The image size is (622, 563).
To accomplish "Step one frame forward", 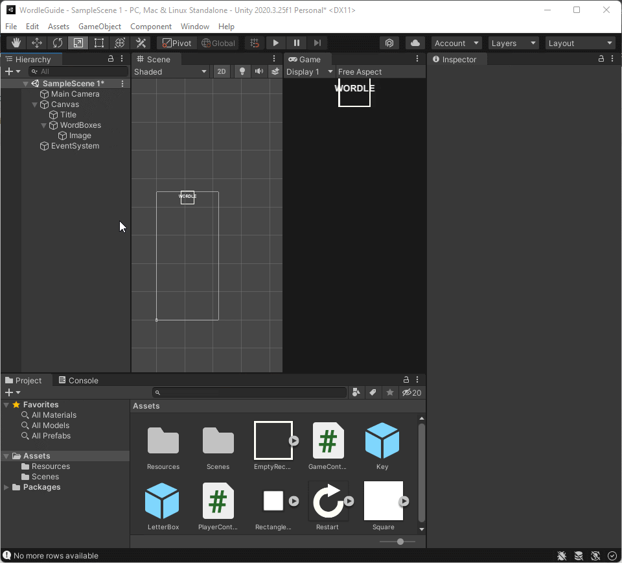I will tap(317, 43).
